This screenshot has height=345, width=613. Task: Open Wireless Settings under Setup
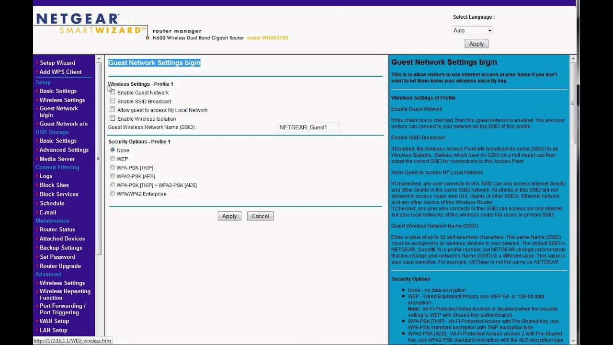62,100
